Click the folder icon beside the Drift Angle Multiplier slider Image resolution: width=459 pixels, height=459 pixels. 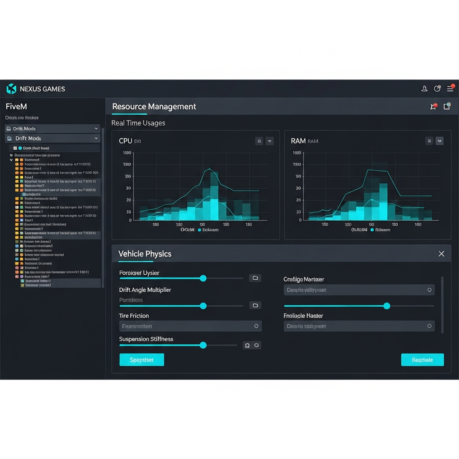coord(255,305)
